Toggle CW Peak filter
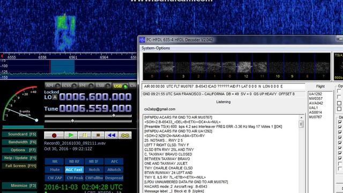 coord(74,178)
